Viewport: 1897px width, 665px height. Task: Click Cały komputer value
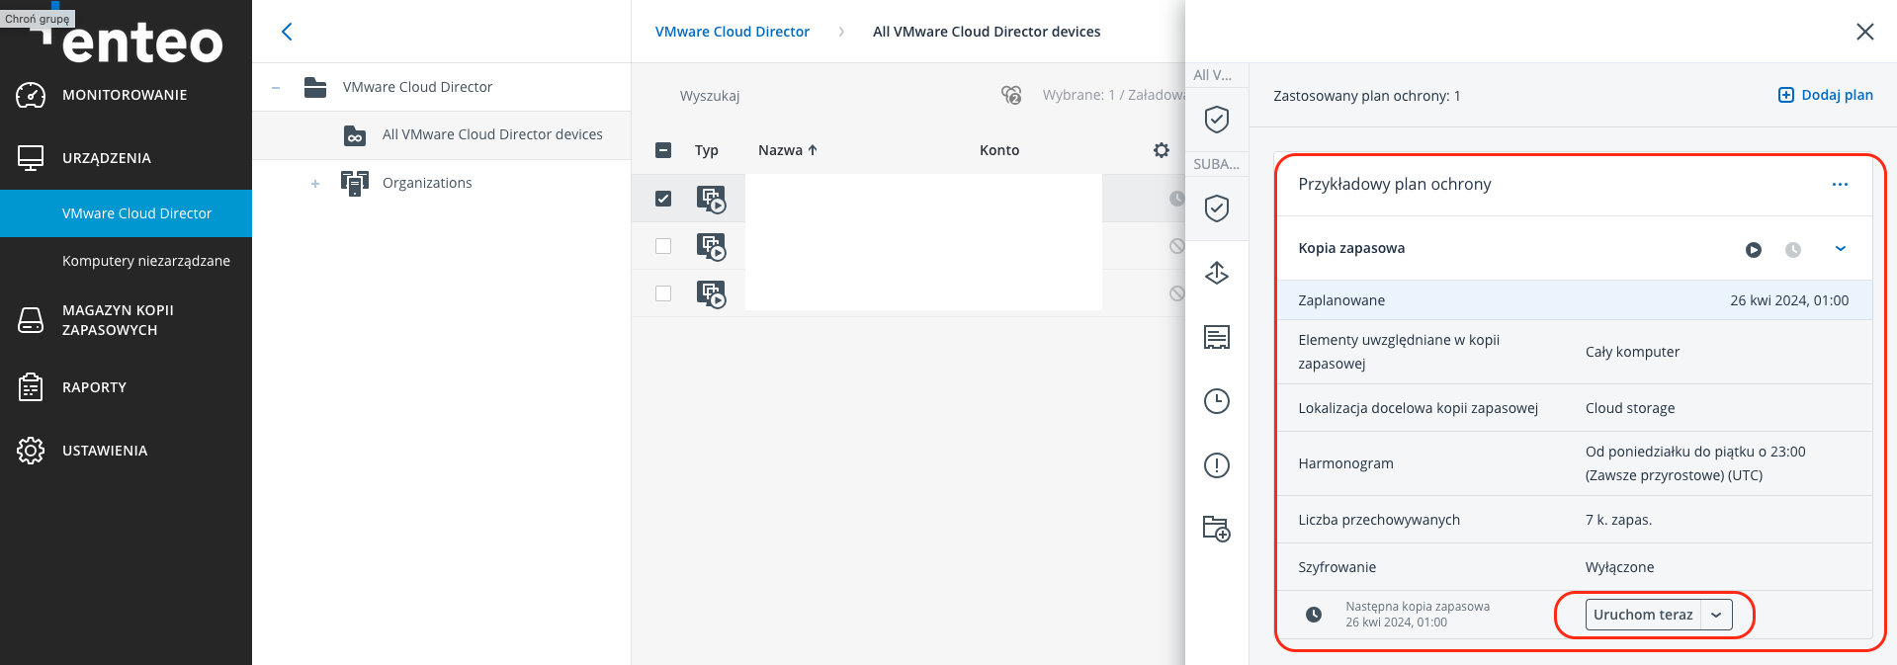1632,352
